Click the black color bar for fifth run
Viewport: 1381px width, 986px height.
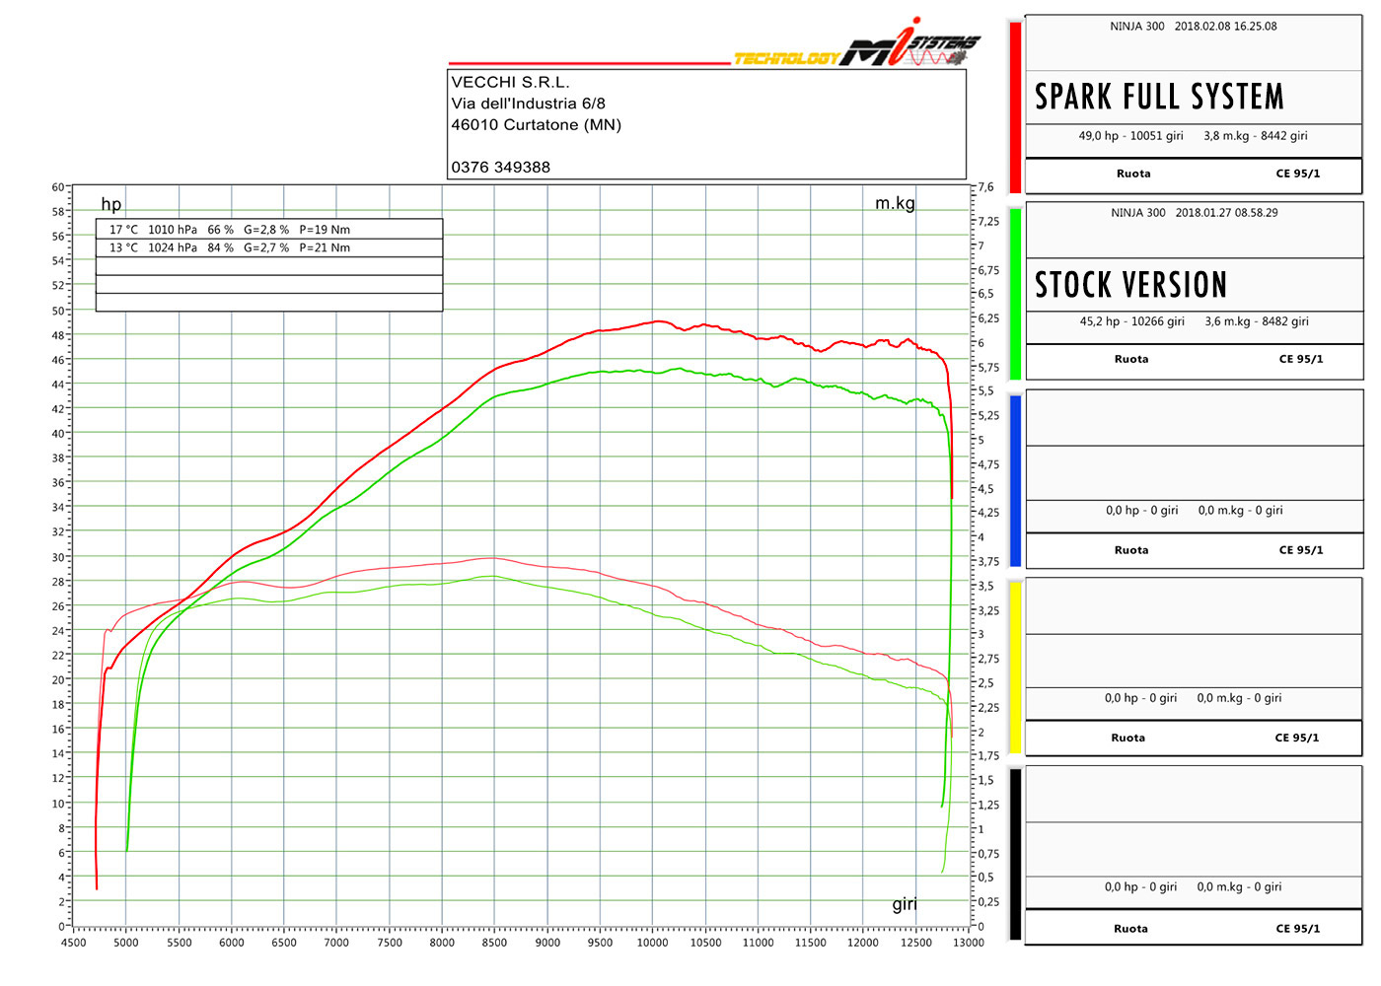1015,854
